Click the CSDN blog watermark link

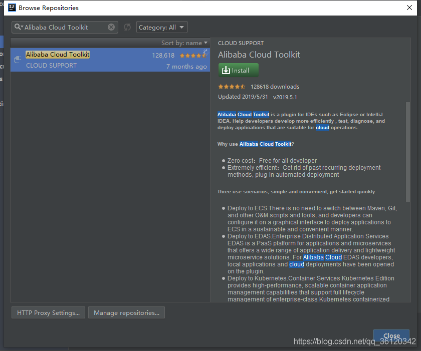[355, 340]
